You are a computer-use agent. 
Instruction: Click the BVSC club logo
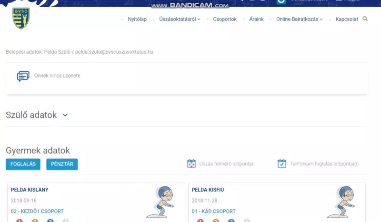(21, 19)
